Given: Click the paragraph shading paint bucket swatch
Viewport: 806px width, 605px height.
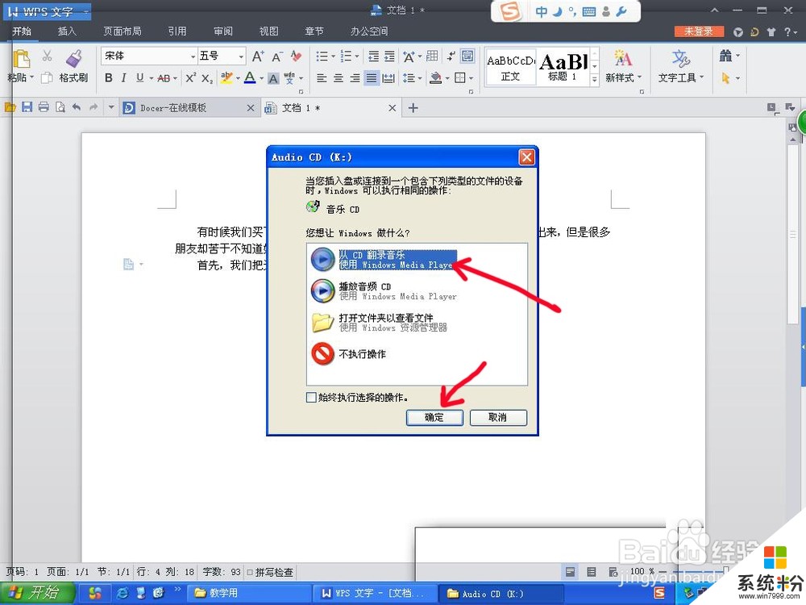Looking at the screenshot, I should (x=435, y=77).
